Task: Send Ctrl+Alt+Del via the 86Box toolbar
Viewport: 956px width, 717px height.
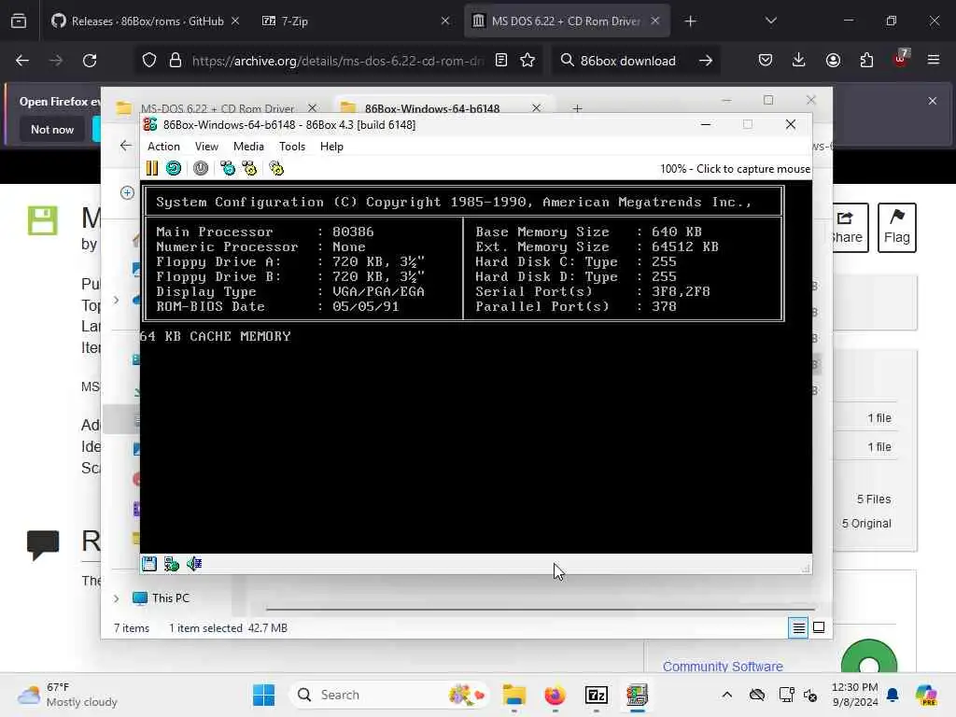Action: pyautogui.click(x=228, y=168)
